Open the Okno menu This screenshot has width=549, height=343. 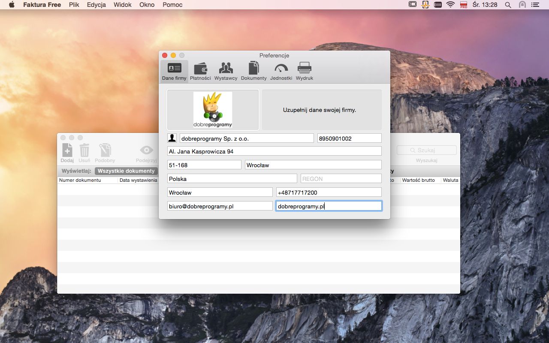coord(148,5)
